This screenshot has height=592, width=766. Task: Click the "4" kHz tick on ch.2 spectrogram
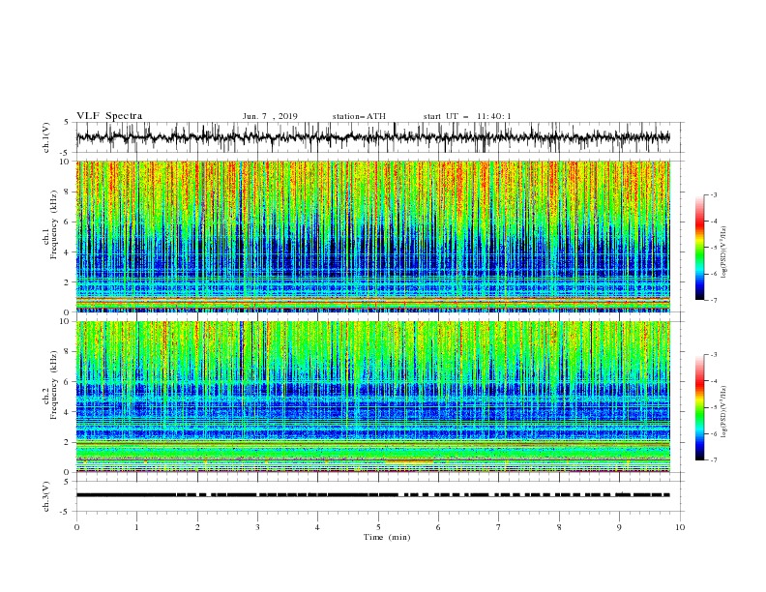tap(67, 412)
